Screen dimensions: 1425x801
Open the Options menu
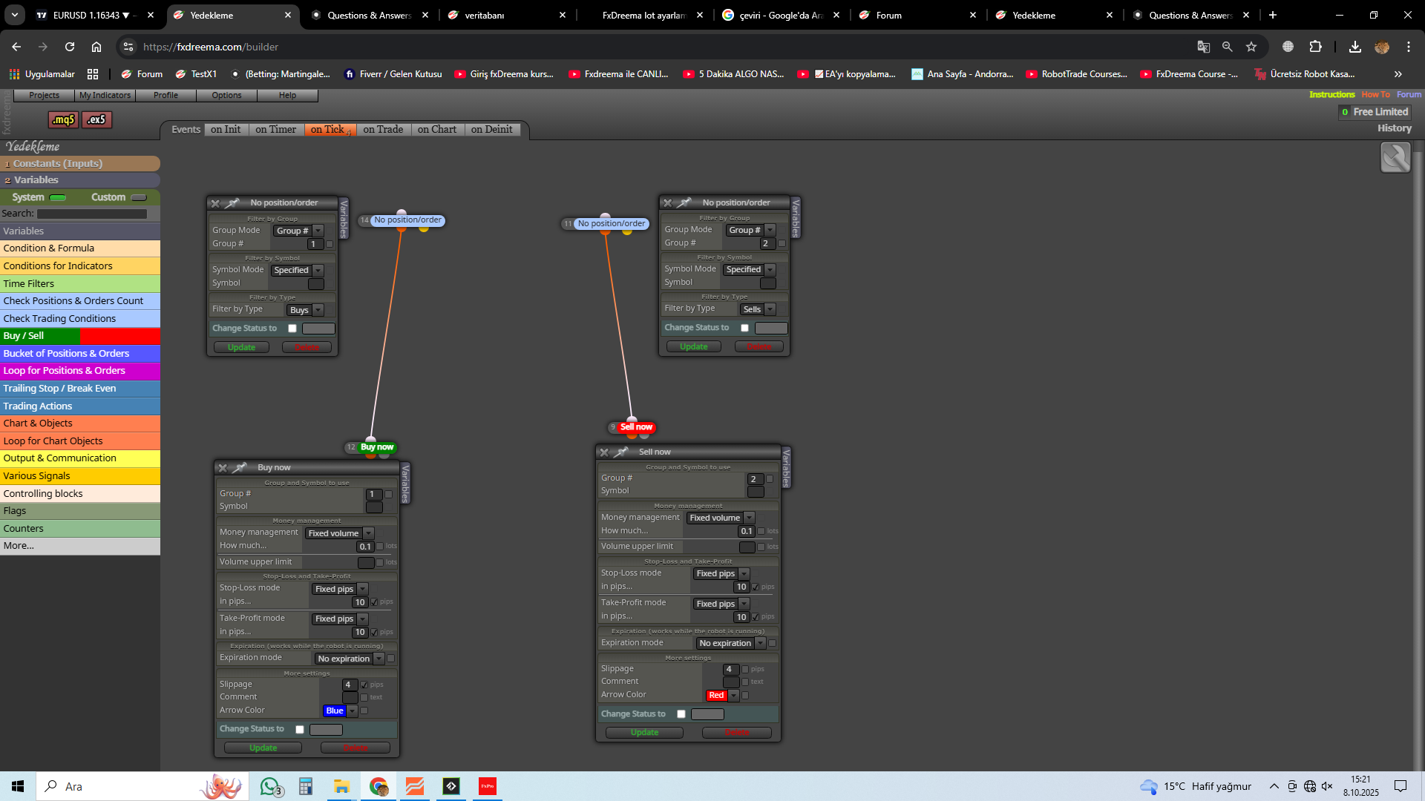[x=226, y=95]
